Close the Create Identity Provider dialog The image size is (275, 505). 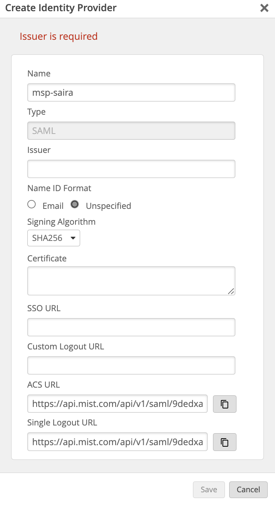pyautogui.click(x=264, y=8)
